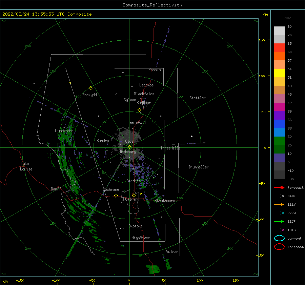The width and height of the screenshot is (305, 285).
Task: Click the Drumheller town label
Action: [199, 167]
